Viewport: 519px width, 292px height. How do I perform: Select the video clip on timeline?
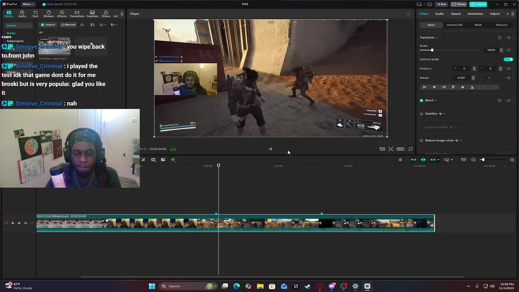(236, 223)
